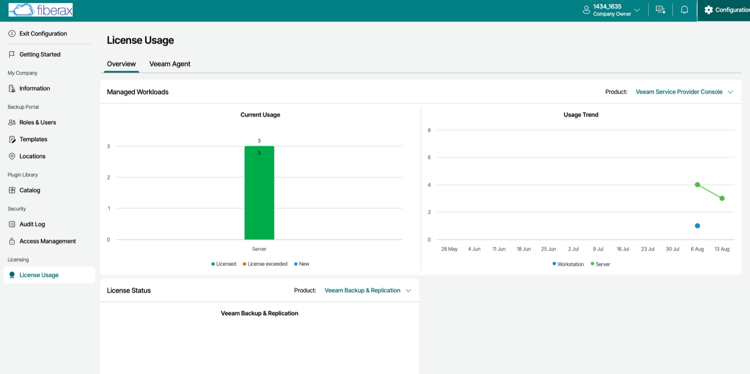This screenshot has height=374, width=750.
Task: Open the License Status Product dropdown
Action: coord(368,290)
